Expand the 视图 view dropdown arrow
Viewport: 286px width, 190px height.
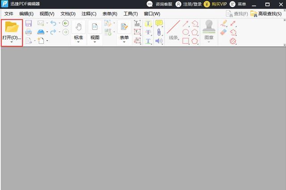click(95, 42)
